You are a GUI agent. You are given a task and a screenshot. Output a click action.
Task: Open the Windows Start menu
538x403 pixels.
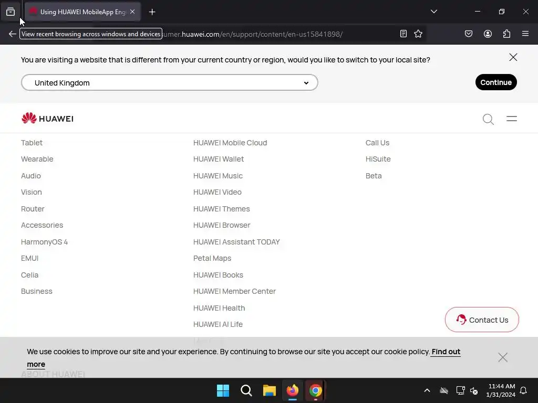point(223,390)
